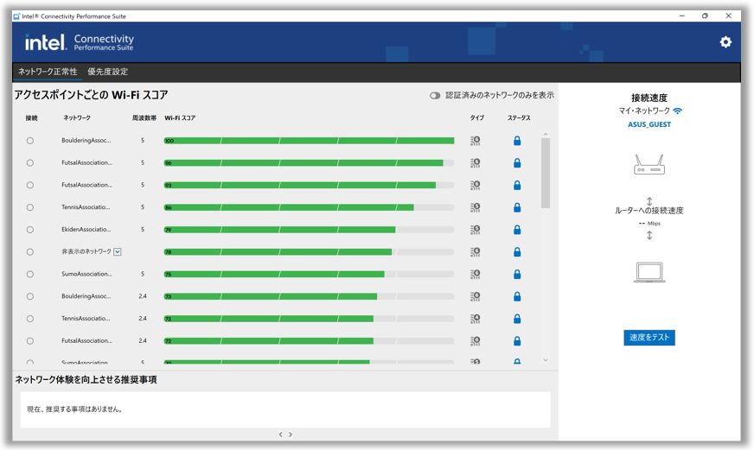Click the lock status icon for the score 100 row
This screenshot has width=754, height=450.
point(517,141)
